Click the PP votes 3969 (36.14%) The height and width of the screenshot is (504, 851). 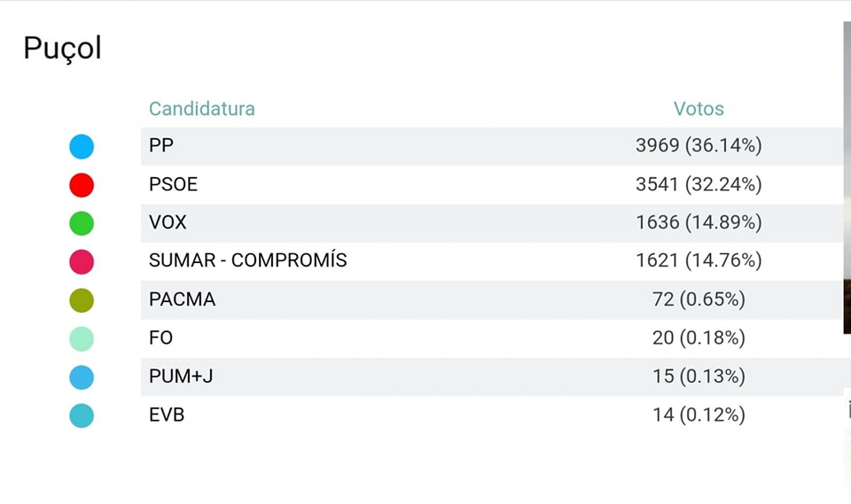pyautogui.click(x=699, y=145)
